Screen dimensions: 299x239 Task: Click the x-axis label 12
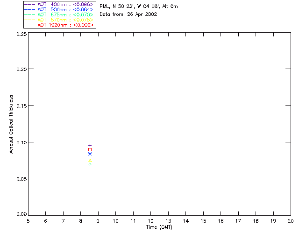(150, 221)
